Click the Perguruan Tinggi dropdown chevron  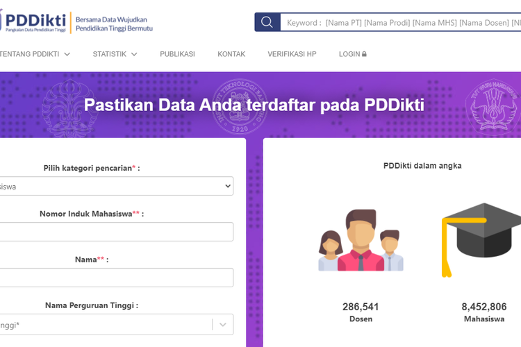tap(222, 324)
